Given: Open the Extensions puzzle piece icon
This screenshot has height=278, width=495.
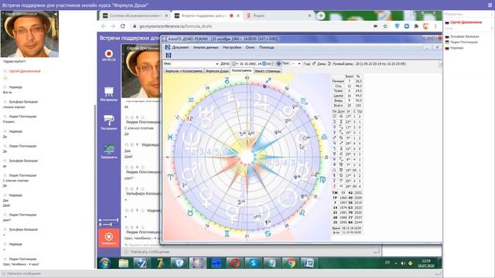Looking at the screenshot, I should [x=416, y=26].
